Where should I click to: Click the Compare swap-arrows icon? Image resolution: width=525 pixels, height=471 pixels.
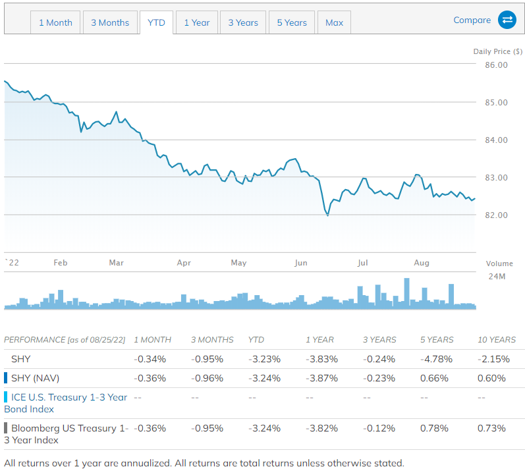(x=507, y=20)
